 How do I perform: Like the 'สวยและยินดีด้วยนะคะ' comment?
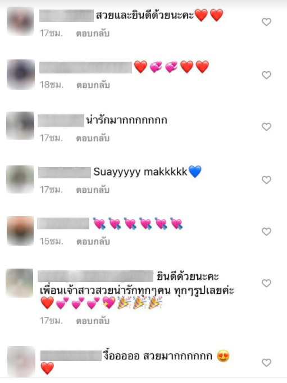[266, 22]
